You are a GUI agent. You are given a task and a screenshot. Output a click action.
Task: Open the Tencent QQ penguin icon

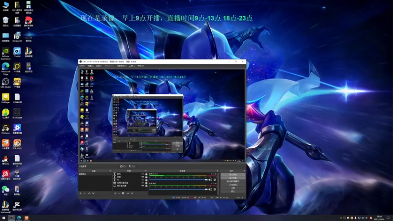click(x=5, y=160)
